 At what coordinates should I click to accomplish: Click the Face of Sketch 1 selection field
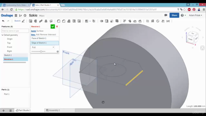[x=45, y=38]
